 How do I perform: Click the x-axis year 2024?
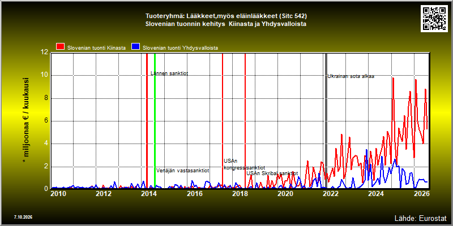click(x=375, y=194)
